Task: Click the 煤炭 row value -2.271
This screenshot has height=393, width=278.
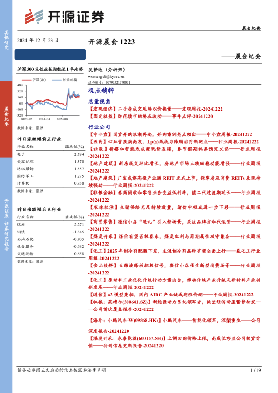Action: (78, 225)
